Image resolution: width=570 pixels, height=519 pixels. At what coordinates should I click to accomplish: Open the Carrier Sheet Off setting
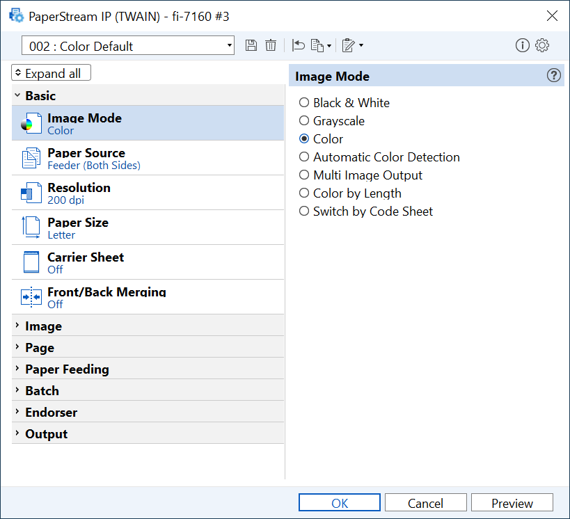[x=148, y=262]
